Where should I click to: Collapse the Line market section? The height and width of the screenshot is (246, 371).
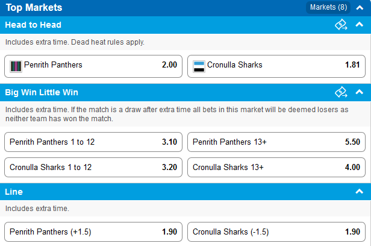(360, 192)
